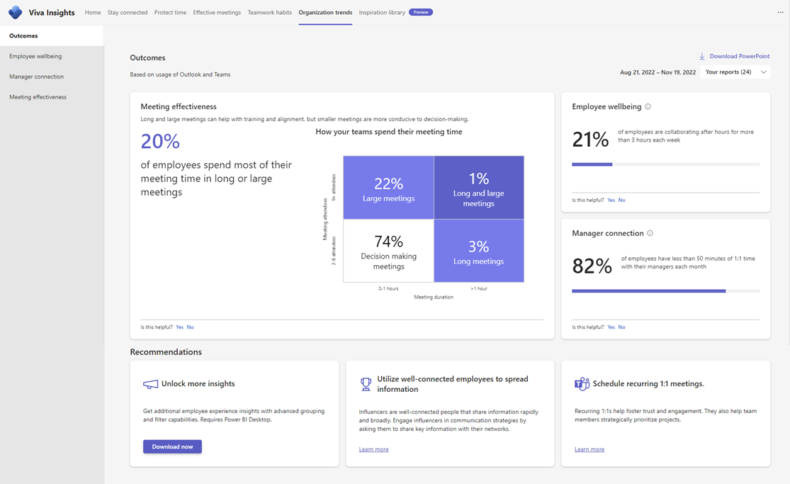The width and height of the screenshot is (790, 484).
Task: Click the 82% value on Manager connection card
Action: tap(592, 266)
